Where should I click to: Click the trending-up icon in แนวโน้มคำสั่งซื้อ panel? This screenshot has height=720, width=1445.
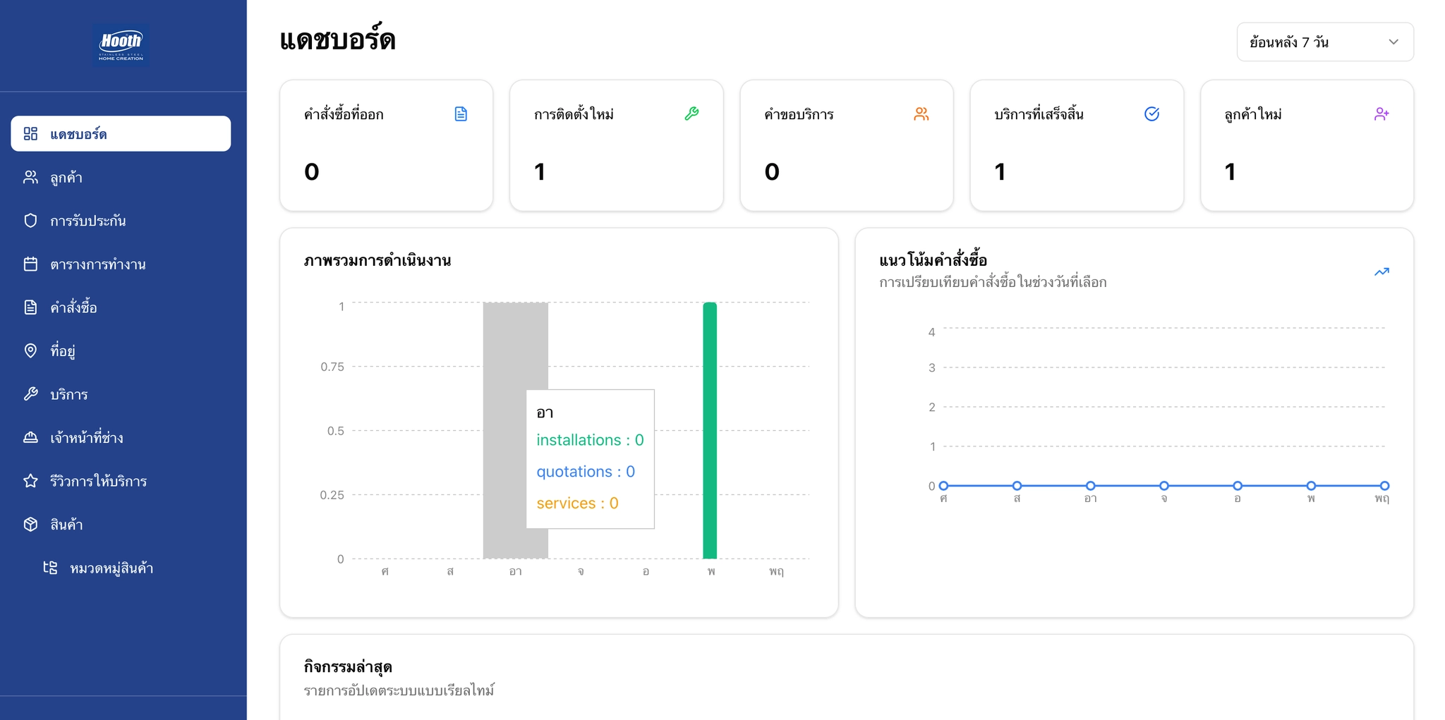pos(1381,272)
